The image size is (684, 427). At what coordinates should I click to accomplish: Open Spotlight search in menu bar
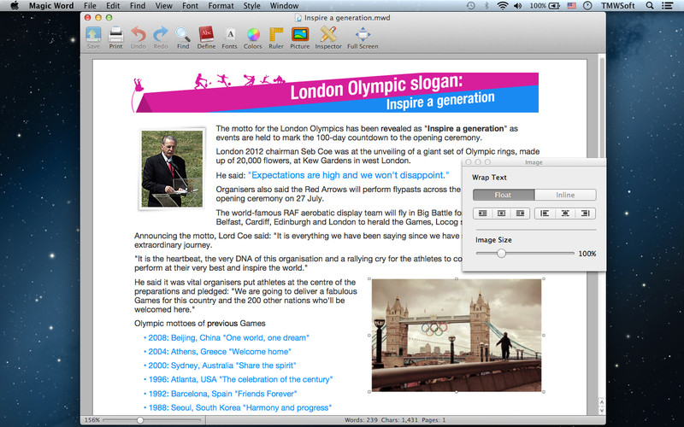[x=650, y=6]
